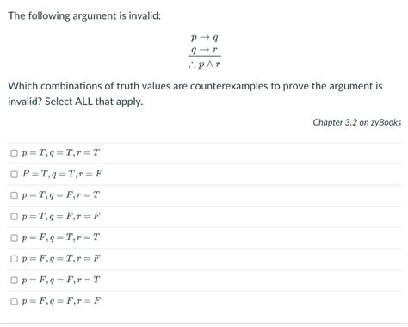This screenshot has height=327, width=408.
Task: Click the label text p=F,q=F,r=T
Action: 61,280
